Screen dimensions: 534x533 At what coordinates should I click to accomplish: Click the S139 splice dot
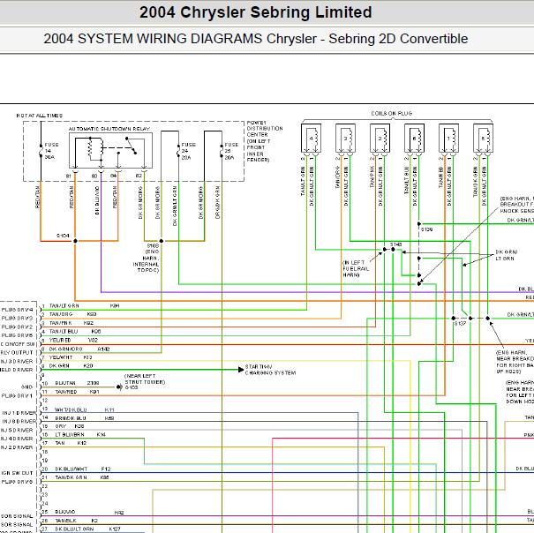(419, 224)
